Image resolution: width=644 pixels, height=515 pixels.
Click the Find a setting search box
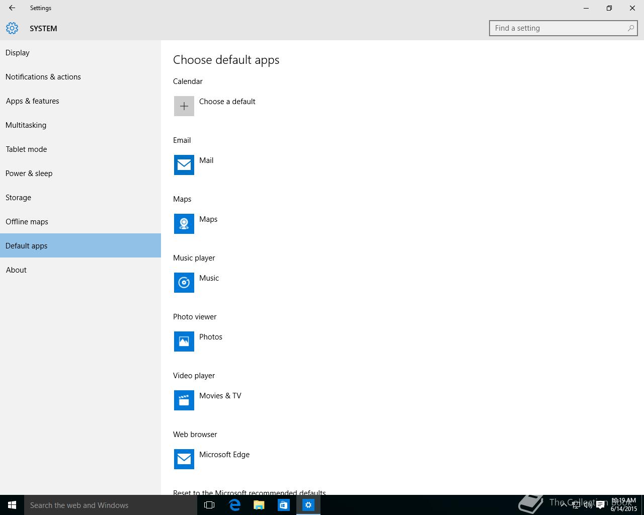click(563, 28)
